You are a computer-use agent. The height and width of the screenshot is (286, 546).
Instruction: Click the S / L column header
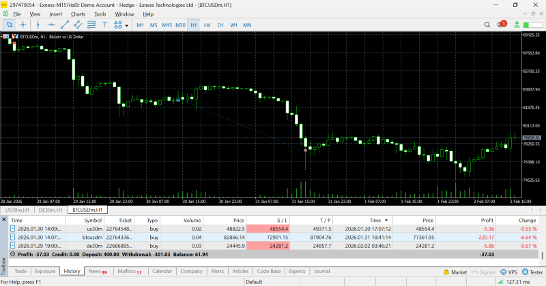click(x=268, y=221)
